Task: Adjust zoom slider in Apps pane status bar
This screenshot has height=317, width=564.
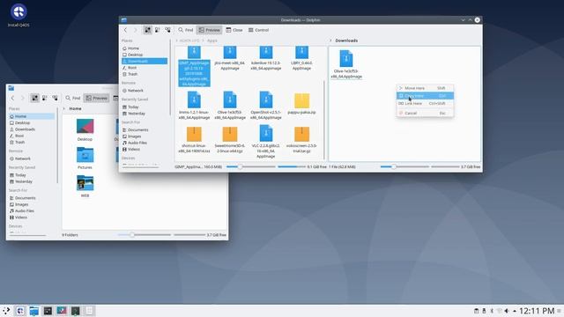Action: (x=250, y=166)
